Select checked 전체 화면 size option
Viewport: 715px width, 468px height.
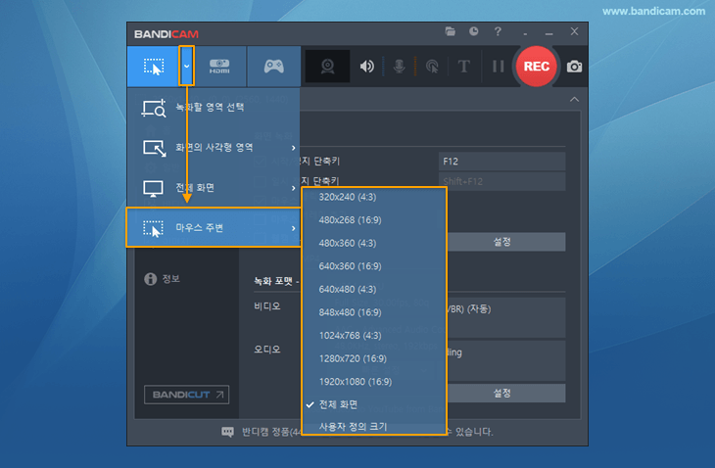pos(374,404)
